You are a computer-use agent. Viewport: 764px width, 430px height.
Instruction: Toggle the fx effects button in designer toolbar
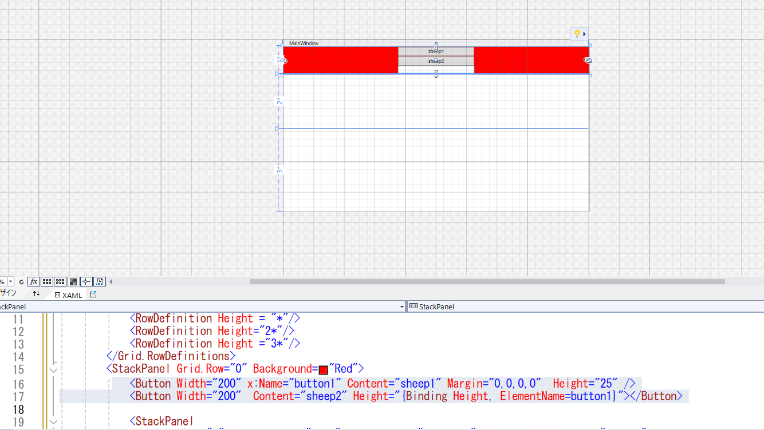(34, 281)
